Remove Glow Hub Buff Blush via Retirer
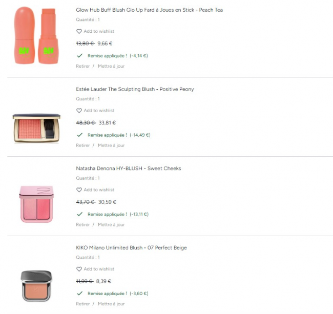 pyautogui.click(x=82, y=66)
